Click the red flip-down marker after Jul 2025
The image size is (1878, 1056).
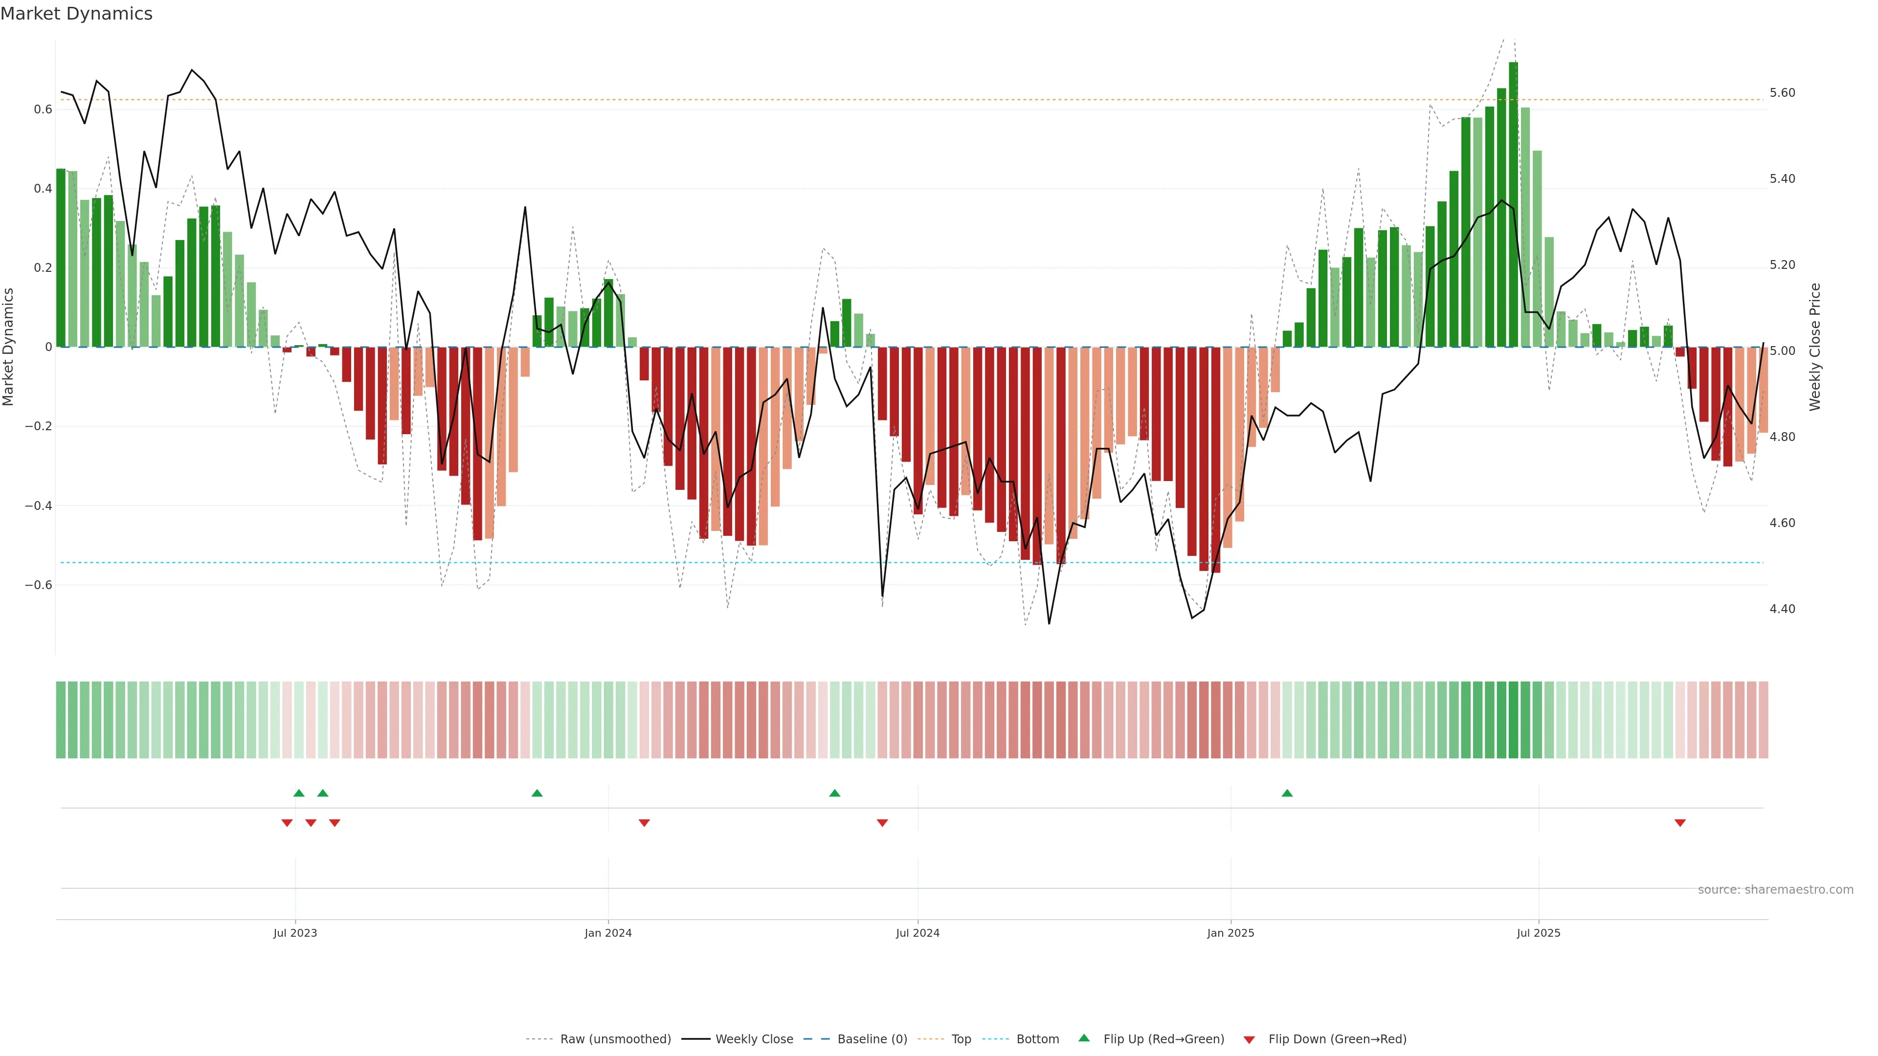click(1680, 823)
